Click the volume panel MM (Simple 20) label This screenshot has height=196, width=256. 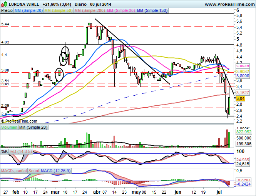click(x=33, y=127)
